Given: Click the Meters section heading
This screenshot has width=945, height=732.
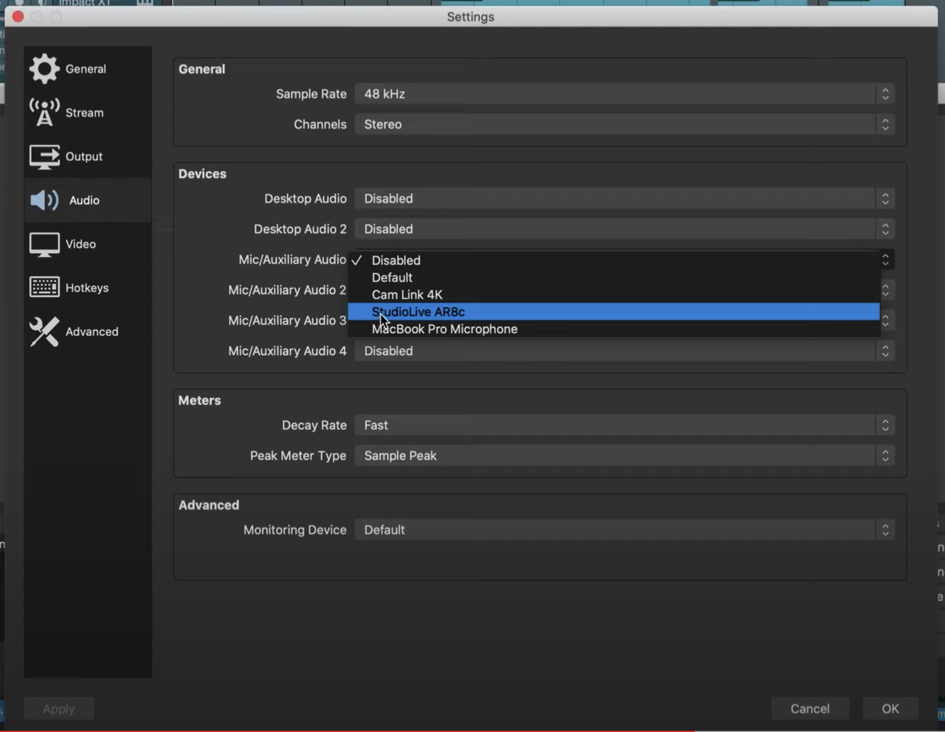Looking at the screenshot, I should point(199,400).
